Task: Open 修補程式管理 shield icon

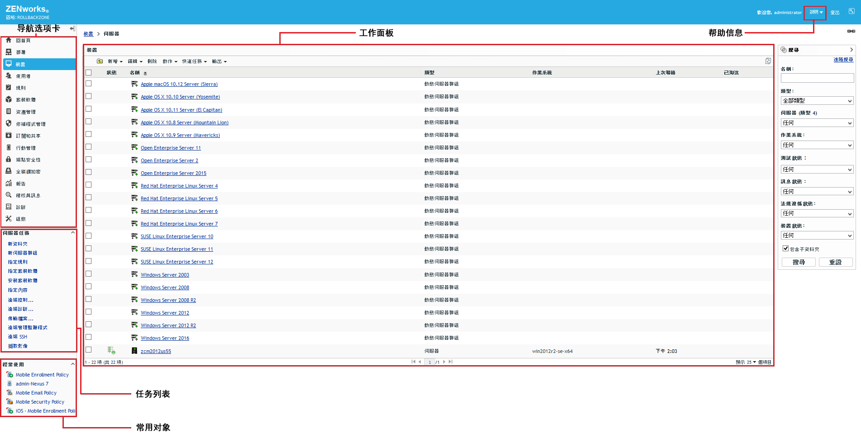Action: pyautogui.click(x=9, y=123)
